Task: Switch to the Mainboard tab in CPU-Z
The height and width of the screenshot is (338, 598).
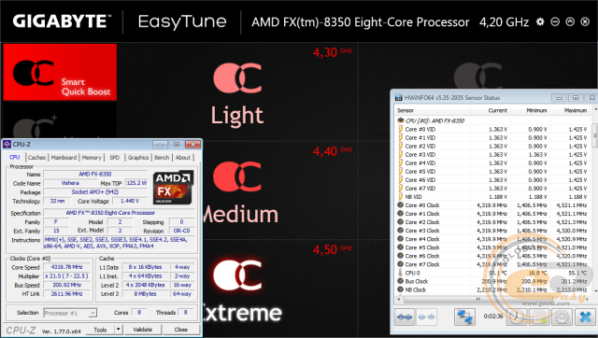Action: click(x=64, y=158)
